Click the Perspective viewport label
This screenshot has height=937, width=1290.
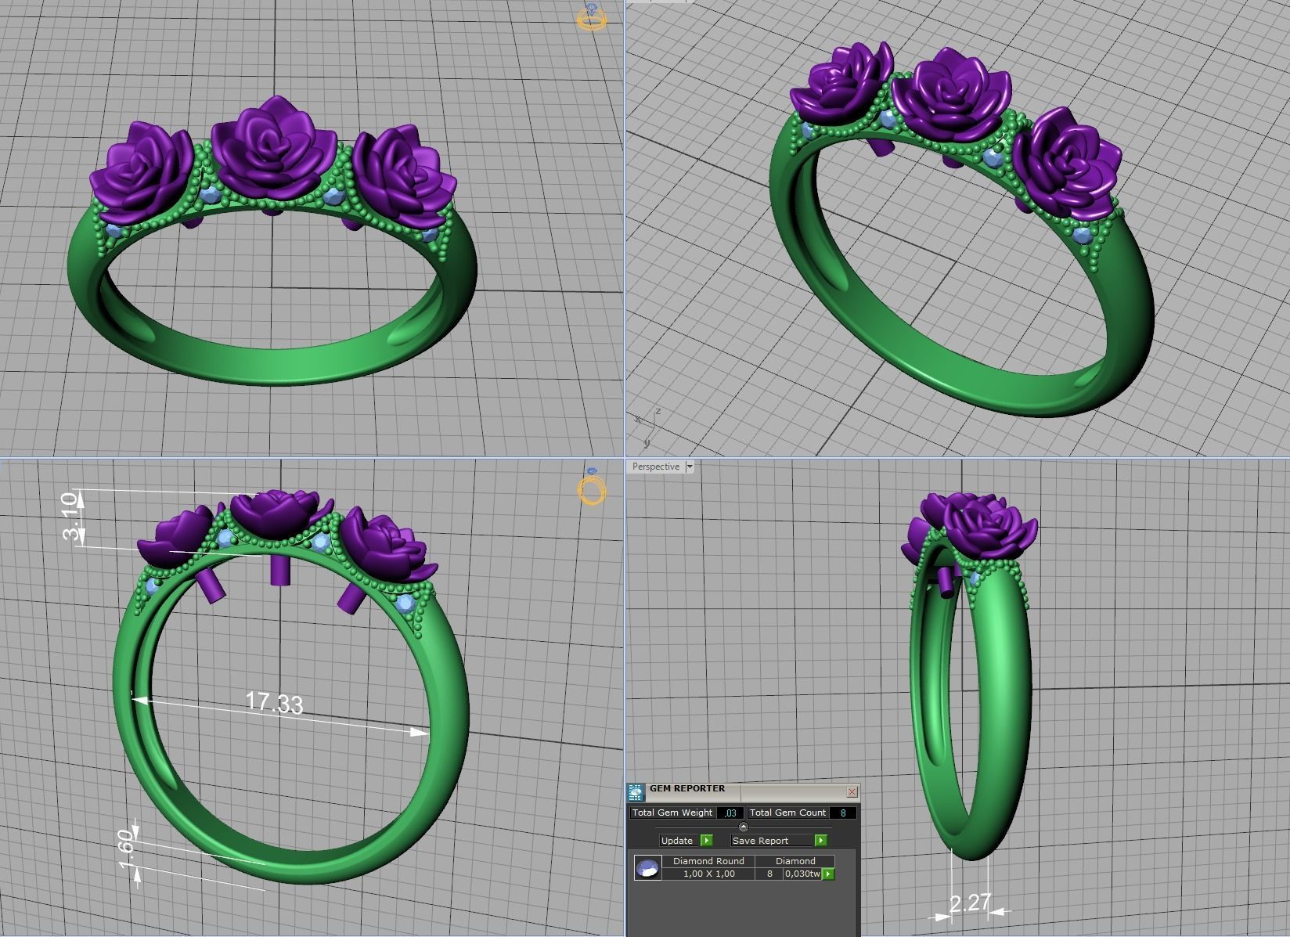coord(656,467)
